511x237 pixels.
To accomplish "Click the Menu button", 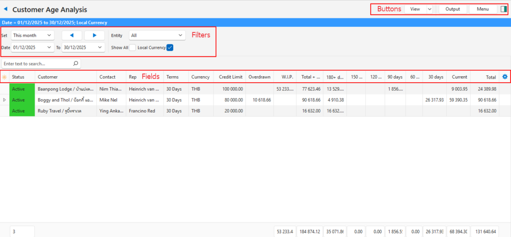I will click(483, 9).
